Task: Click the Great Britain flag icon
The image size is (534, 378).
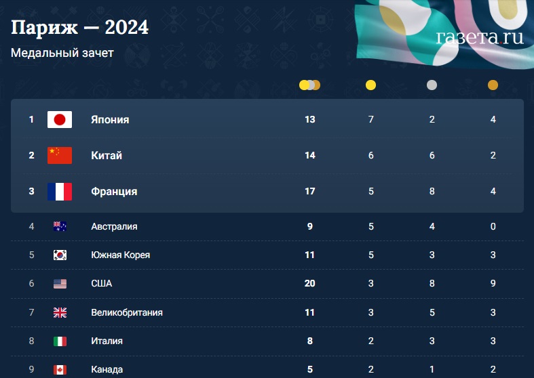Action: 60,312
